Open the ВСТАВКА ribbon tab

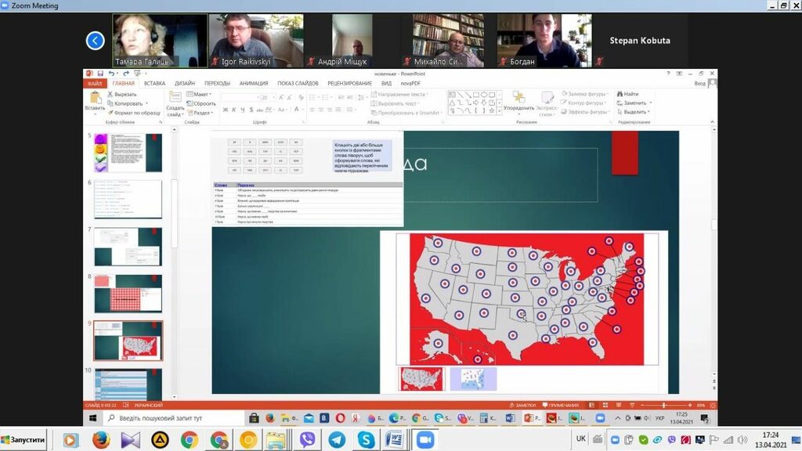[x=154, y=83]
